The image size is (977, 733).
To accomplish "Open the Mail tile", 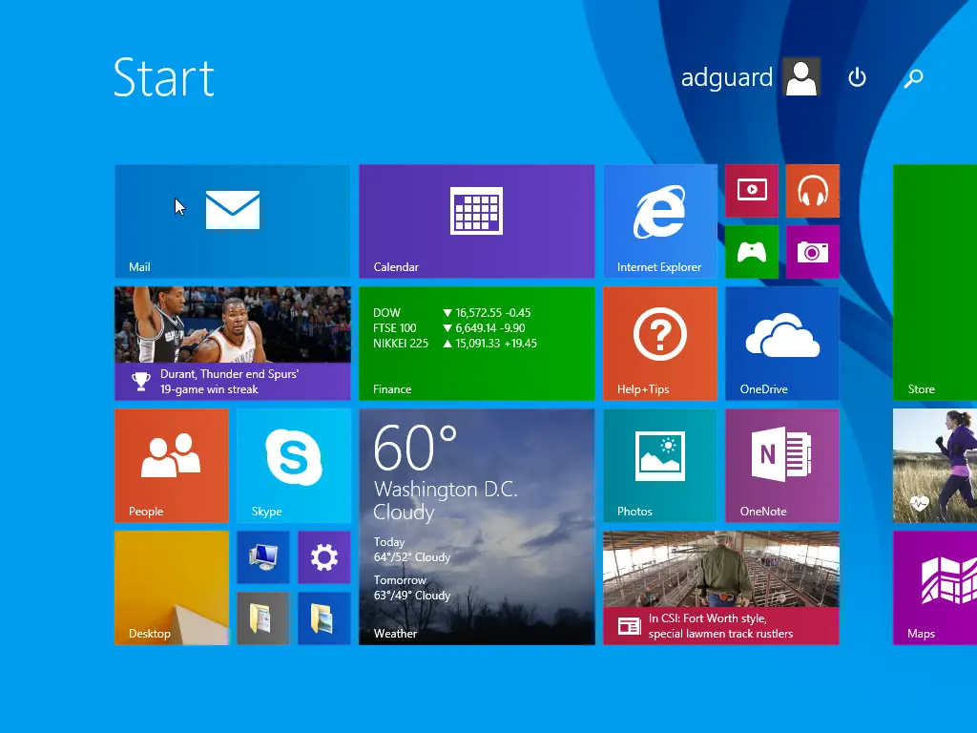I will 233,220.
